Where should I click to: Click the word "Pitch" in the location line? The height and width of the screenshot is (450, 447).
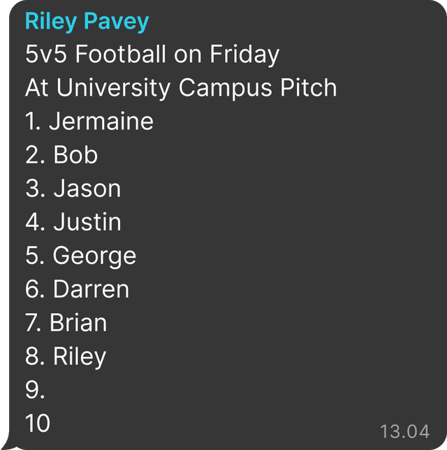(x=312, y=88)
